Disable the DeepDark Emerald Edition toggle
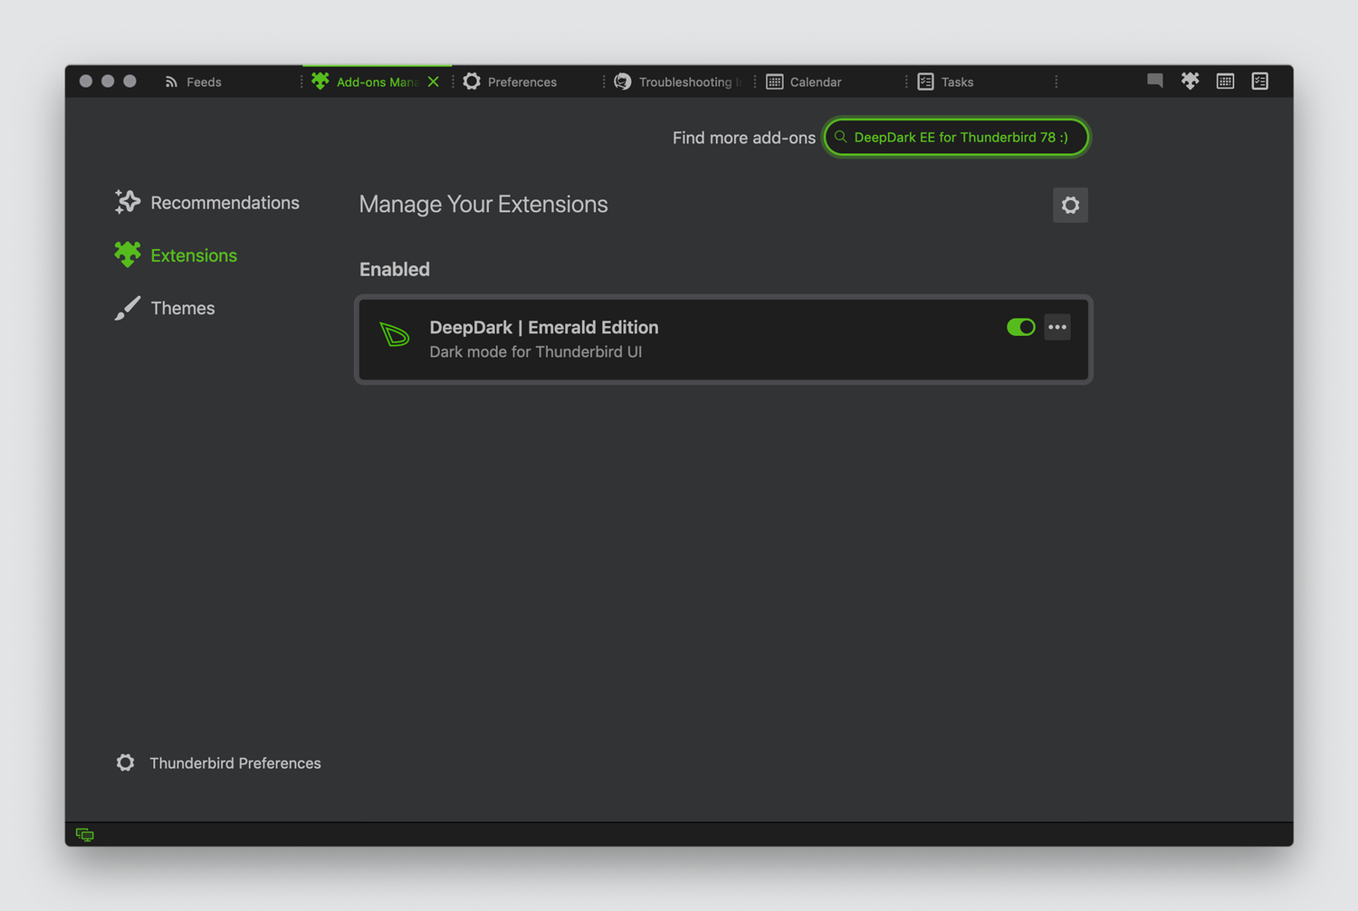The image size is (1358, 911). (1021, 327)
